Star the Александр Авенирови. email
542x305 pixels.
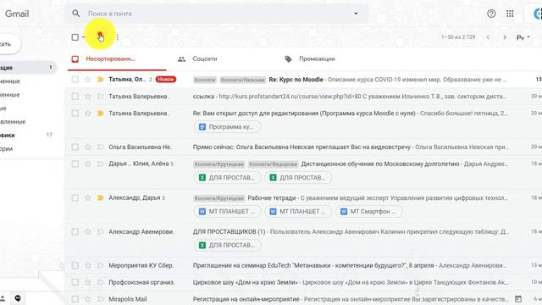pos(88,231)
